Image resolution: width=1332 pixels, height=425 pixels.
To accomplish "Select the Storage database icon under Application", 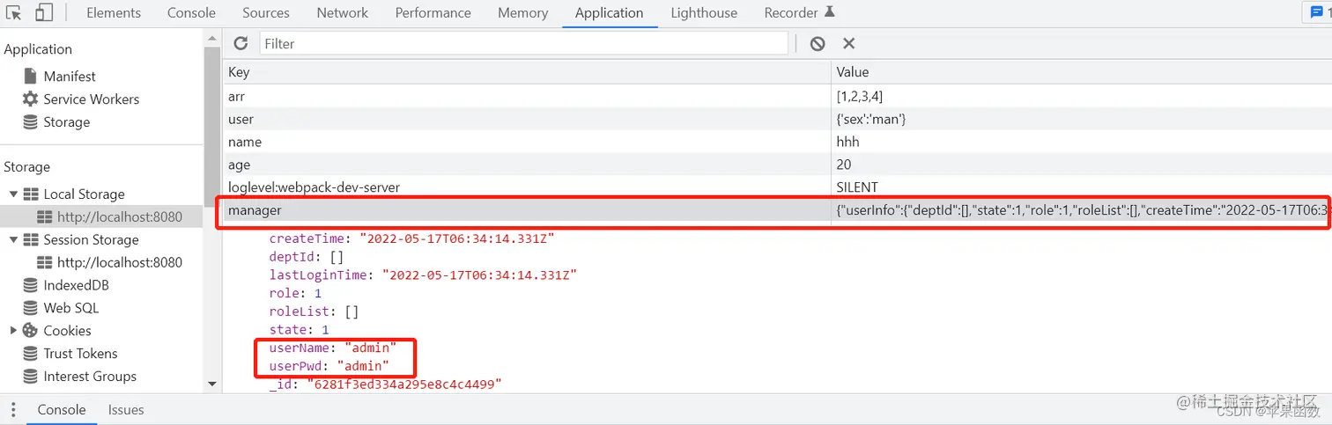I will point(30,122).
